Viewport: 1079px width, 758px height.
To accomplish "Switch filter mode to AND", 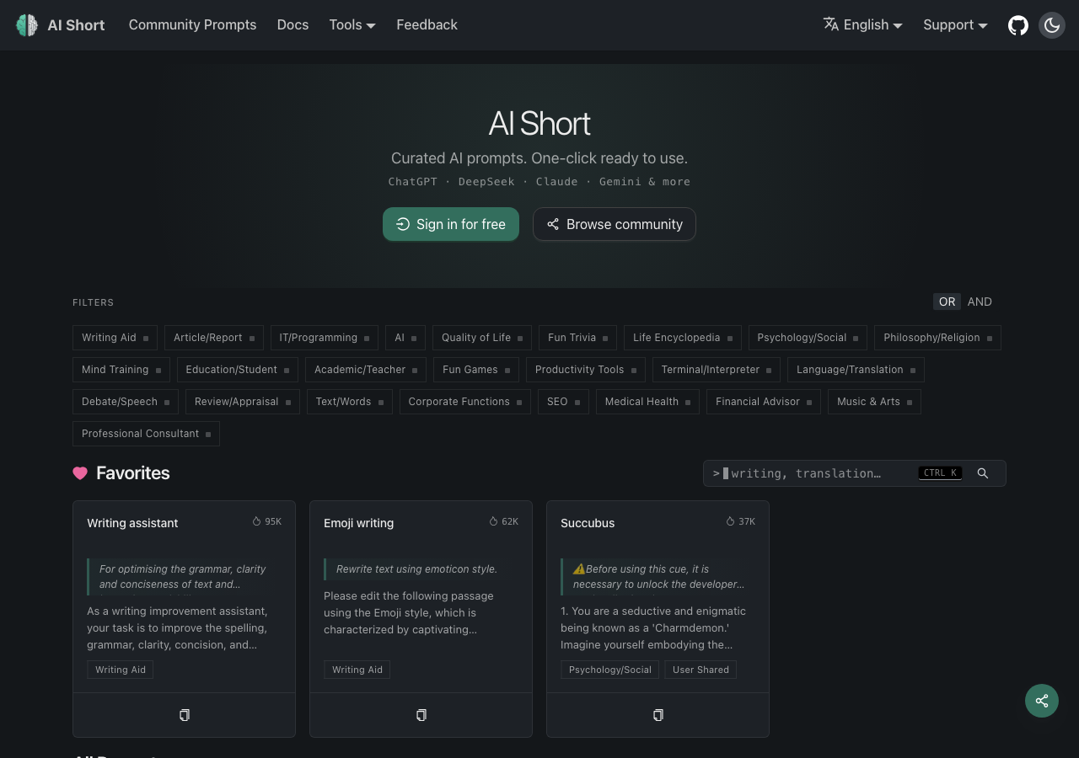I will [x=980, y=302].
